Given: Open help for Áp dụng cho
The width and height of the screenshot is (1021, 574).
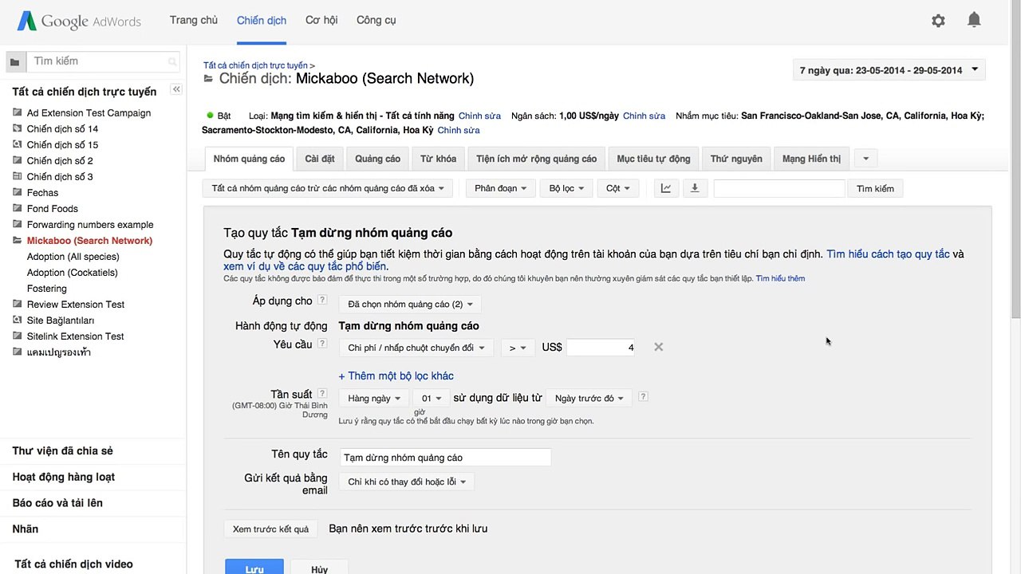Looking at the screenshot, I should 322,300.
